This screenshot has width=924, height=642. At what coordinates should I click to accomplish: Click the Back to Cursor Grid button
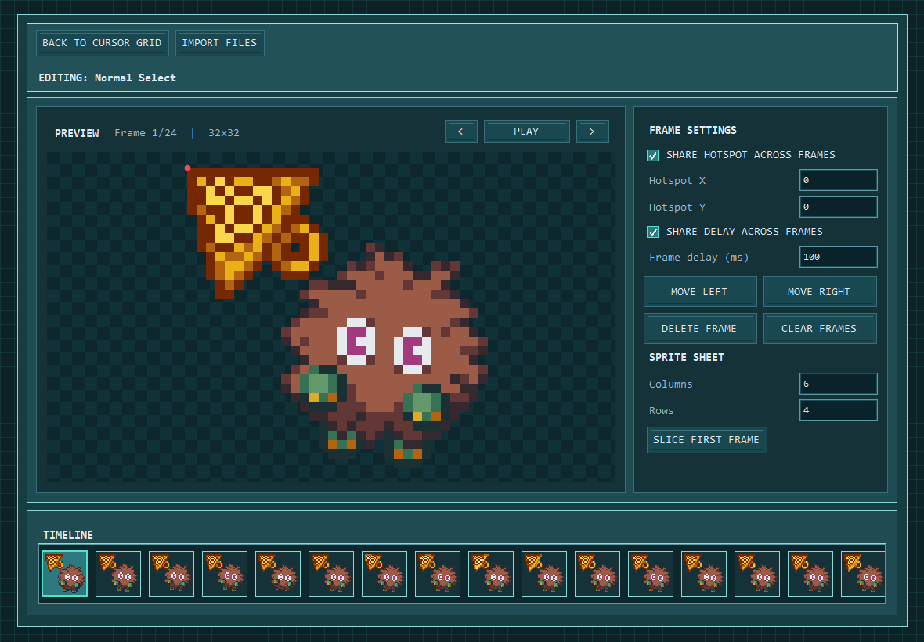point(102,43)
